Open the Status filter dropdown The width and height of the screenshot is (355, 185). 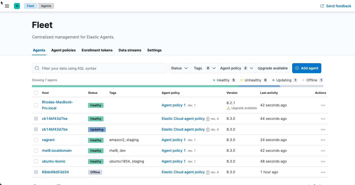coord(179,68)
